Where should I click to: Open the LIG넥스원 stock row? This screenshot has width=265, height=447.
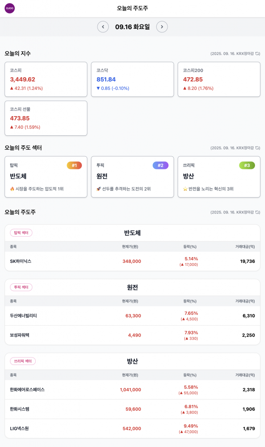[132, 429]
